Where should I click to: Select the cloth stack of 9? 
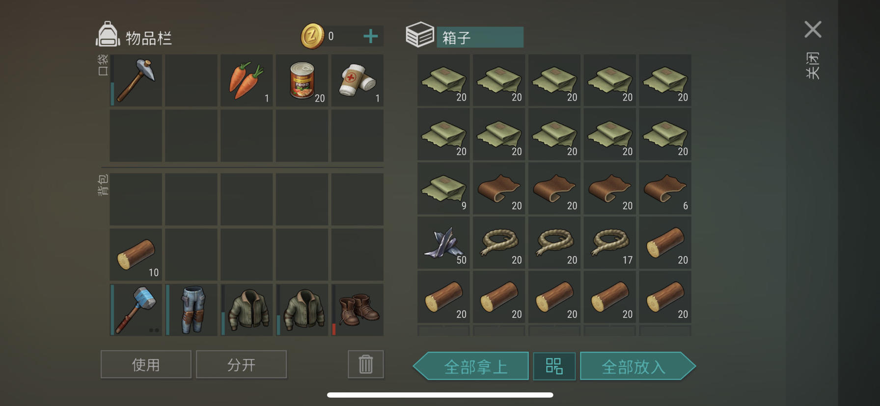click(444, 189)
